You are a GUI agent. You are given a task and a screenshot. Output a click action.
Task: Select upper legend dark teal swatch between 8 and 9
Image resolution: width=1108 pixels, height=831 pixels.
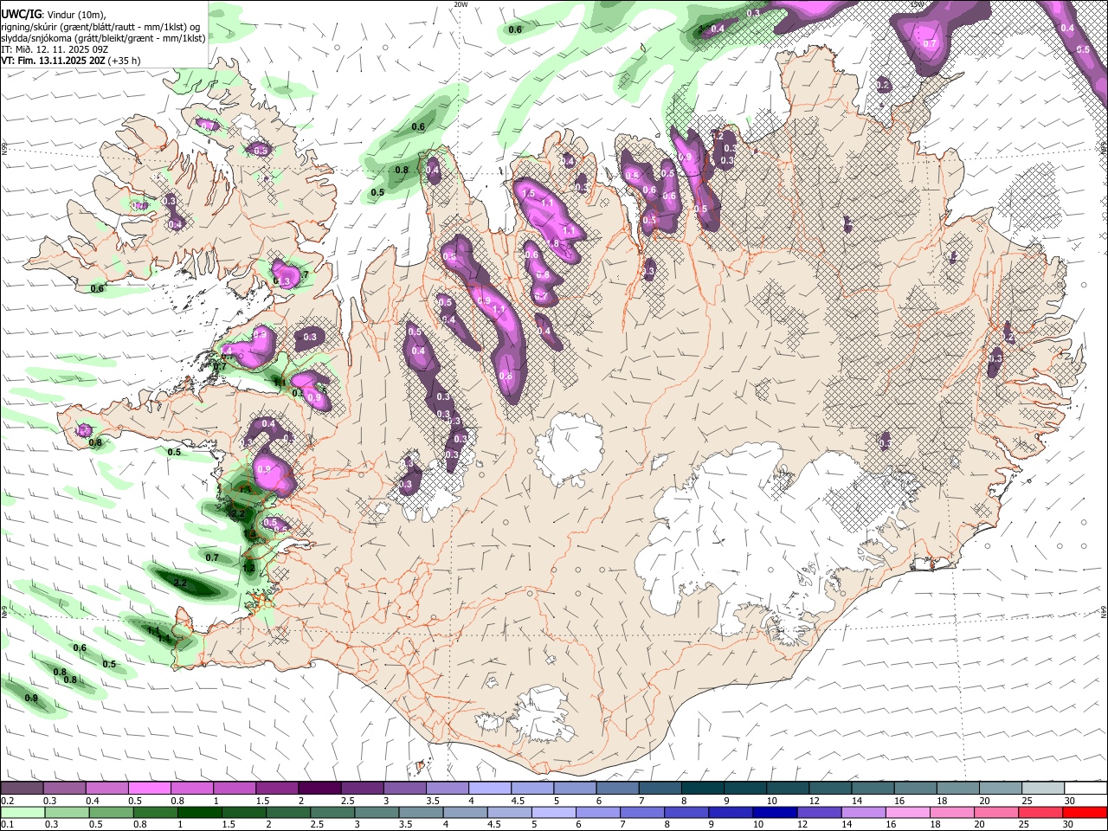tap(703, 789)
